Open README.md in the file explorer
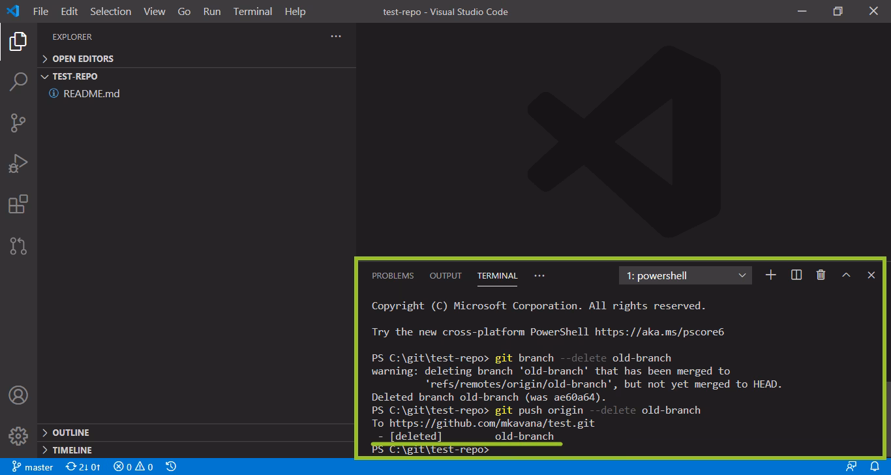 (x=91, y=94)
